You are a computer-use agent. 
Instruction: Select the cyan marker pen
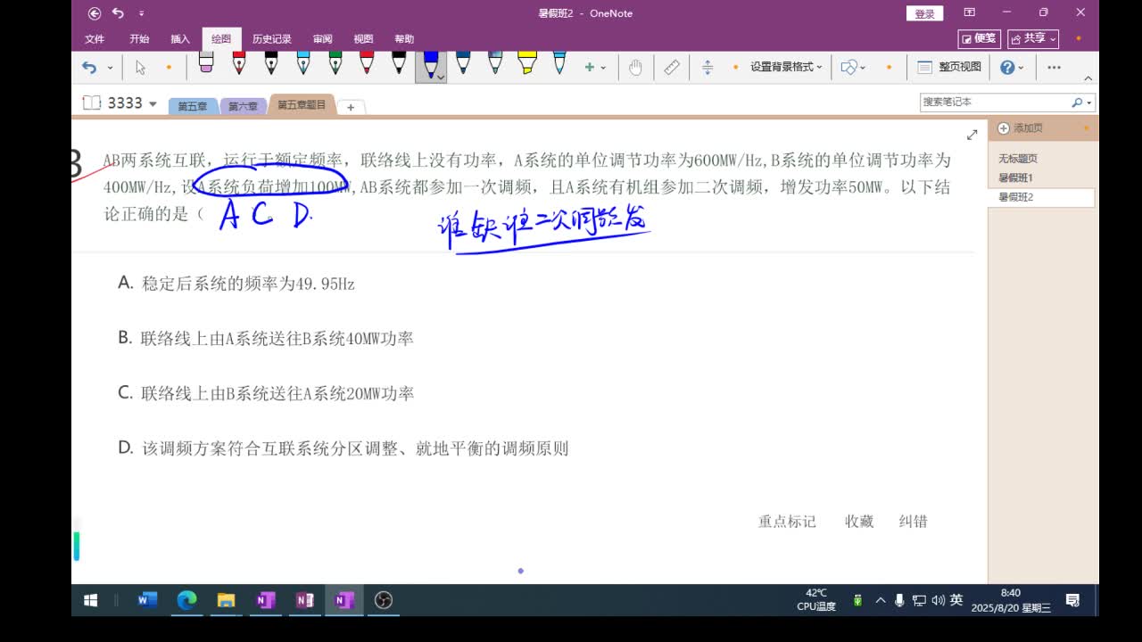(x=559, y=64)
